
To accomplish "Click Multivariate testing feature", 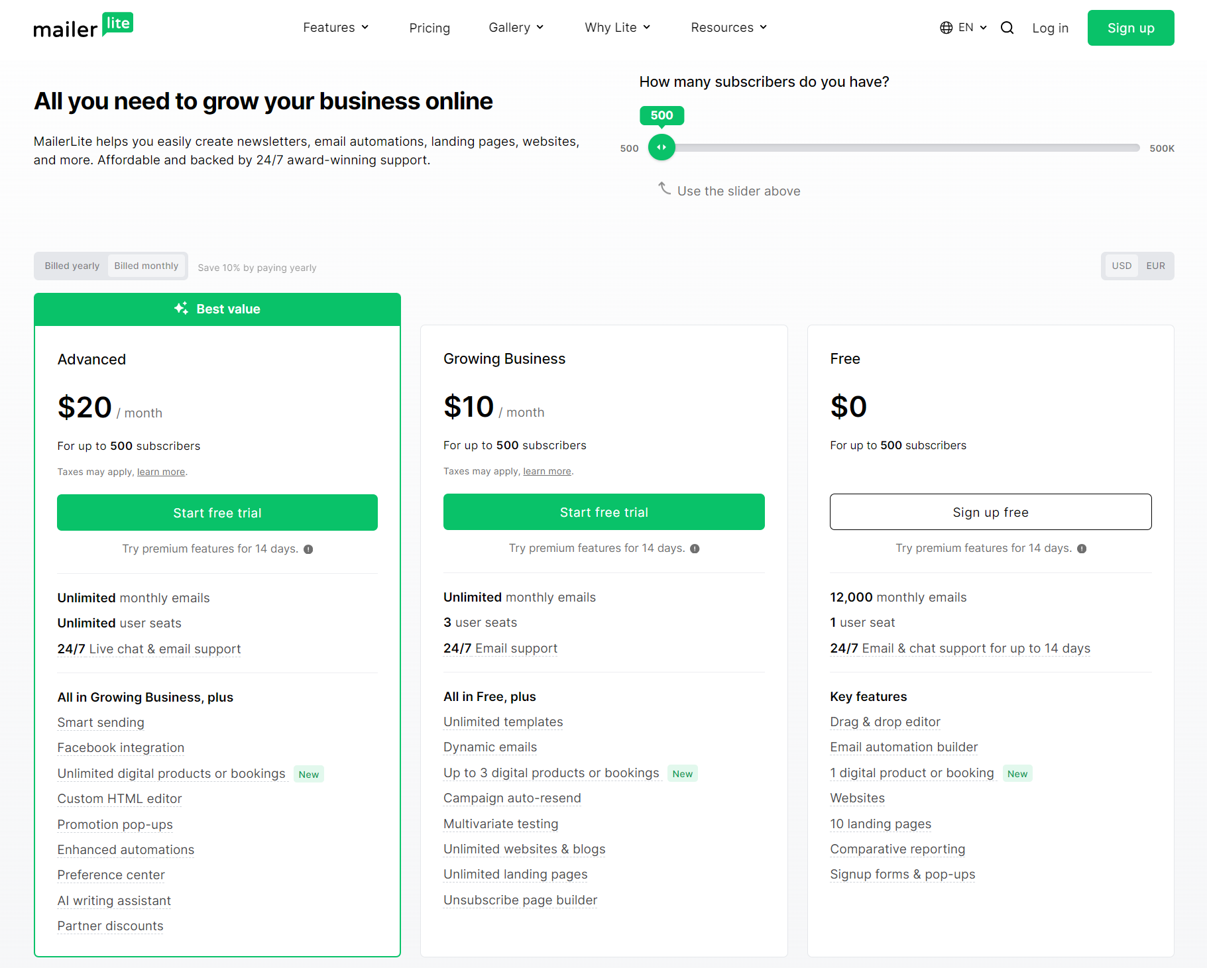I will 500,824.
